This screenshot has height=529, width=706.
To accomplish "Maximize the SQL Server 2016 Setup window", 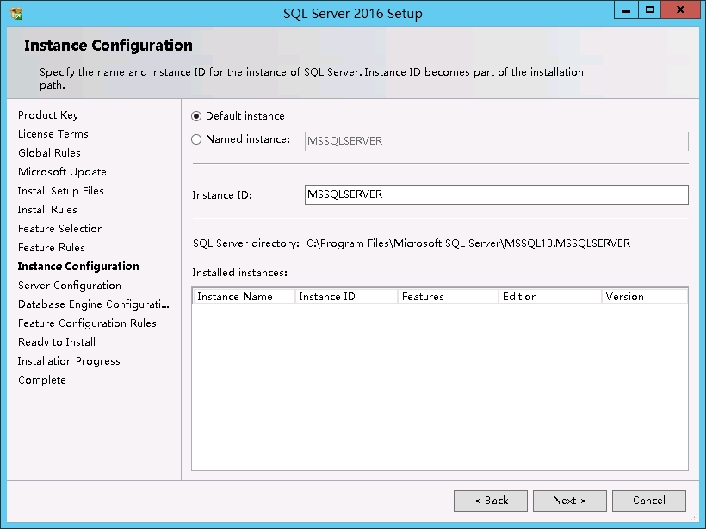I will 650,10.
